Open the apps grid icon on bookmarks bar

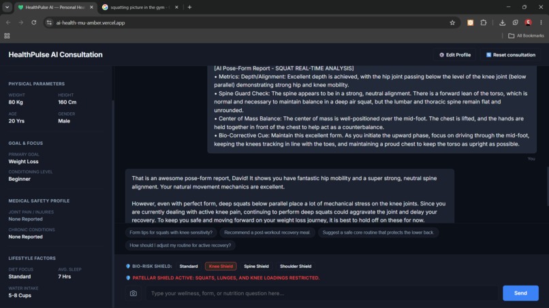(7, 35)
